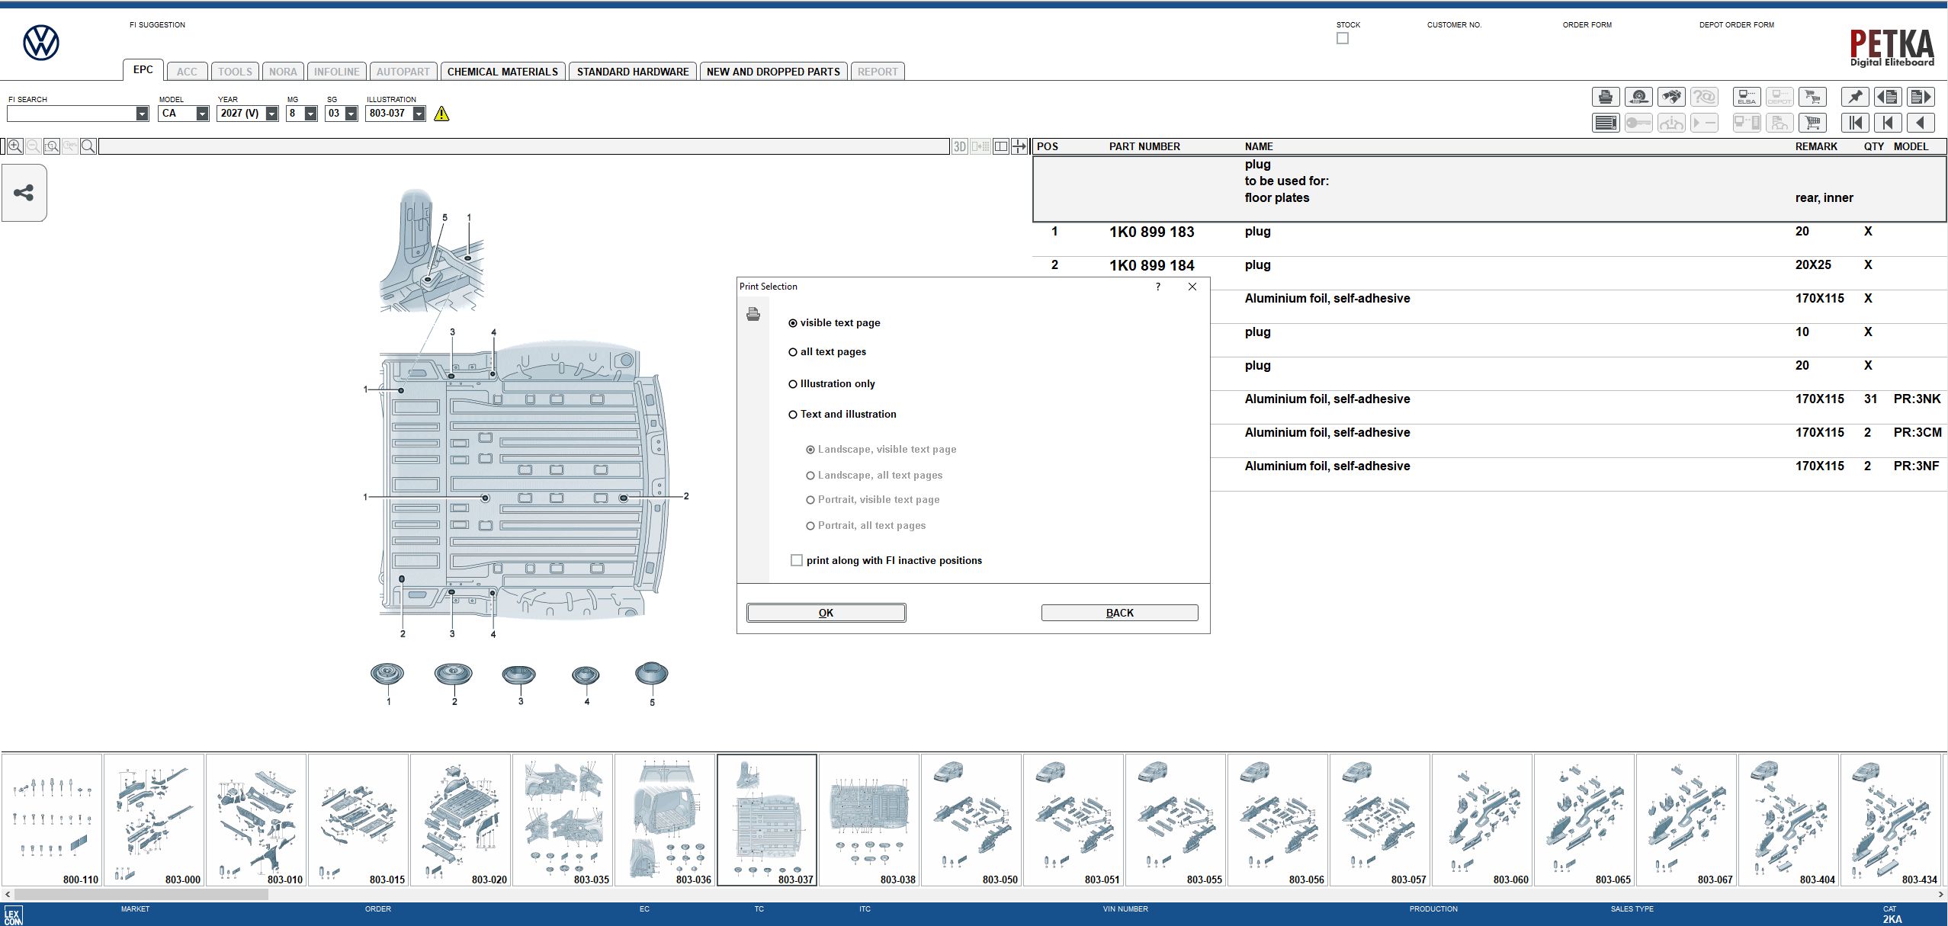Choose 'Landscape, visible text page' option
1948x926 pixels.
tap(881, 450)
